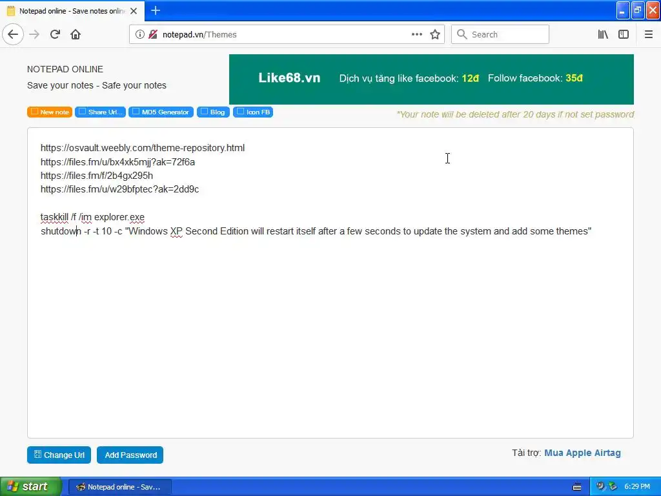Click the 6:29 PM clock

point(637,486)
